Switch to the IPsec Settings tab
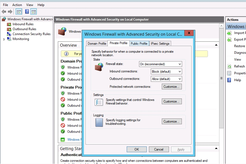Screen dimensions: 246x164 [160, 44]
